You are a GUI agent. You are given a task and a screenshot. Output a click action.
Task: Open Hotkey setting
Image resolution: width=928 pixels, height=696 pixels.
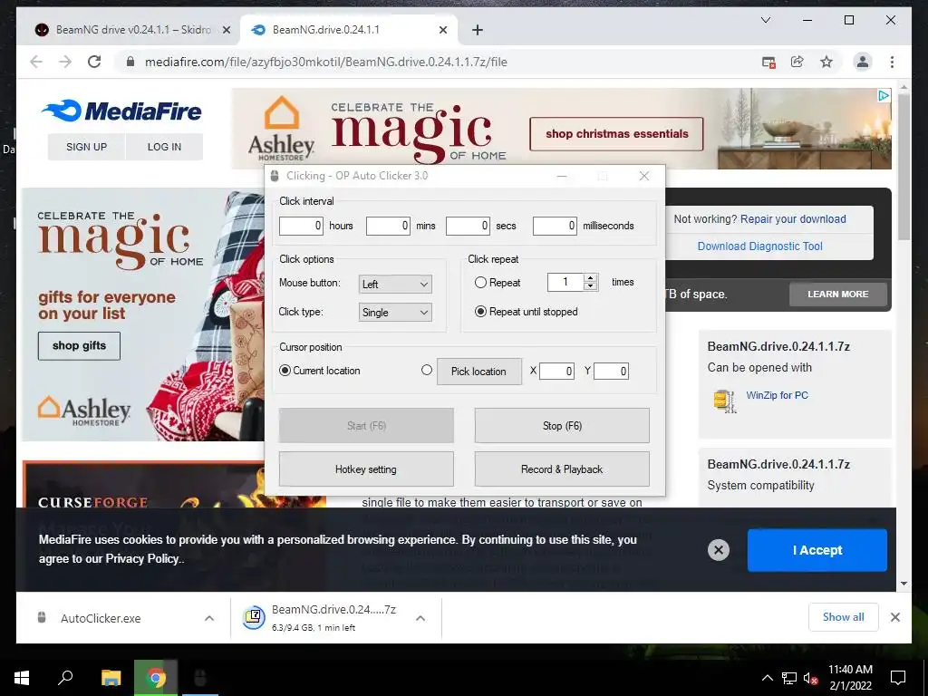[366, 469]
